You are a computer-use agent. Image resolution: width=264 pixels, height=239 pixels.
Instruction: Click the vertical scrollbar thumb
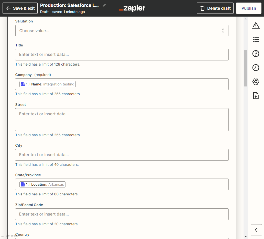click(246, 68)
